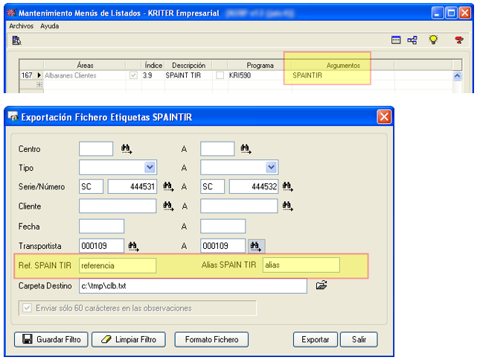Click the lightbulb icon in the top toolbar

click(433, 40)
